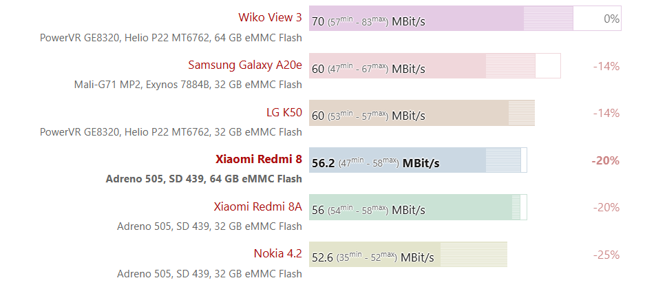
Task: Click the Nokia 4.2 device link
Action: (277, 253)
